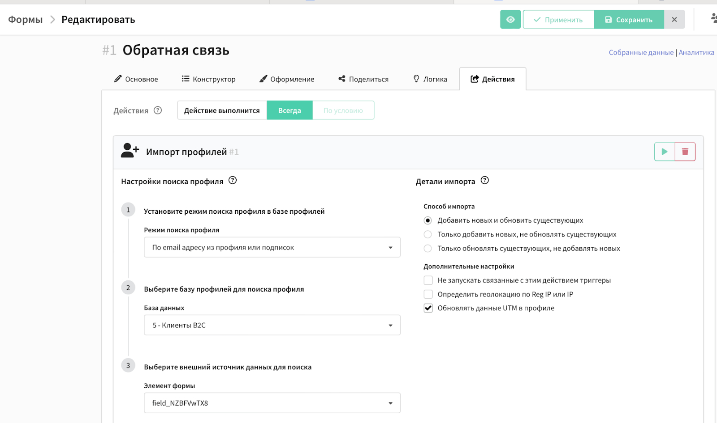Click the Сохранить button
This screenshot has width=717, height=423.
coord(629,20)
